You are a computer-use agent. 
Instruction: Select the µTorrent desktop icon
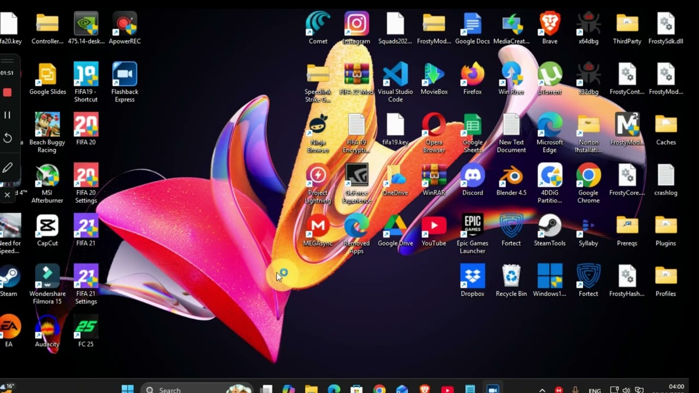coord(550,79)
